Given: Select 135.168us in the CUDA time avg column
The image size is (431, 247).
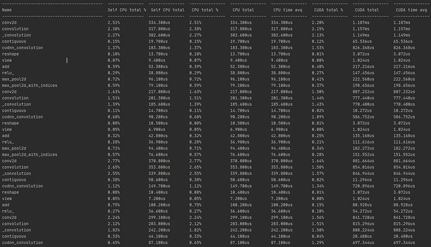Looking at the screenshot, I should [x=404, y=136].
